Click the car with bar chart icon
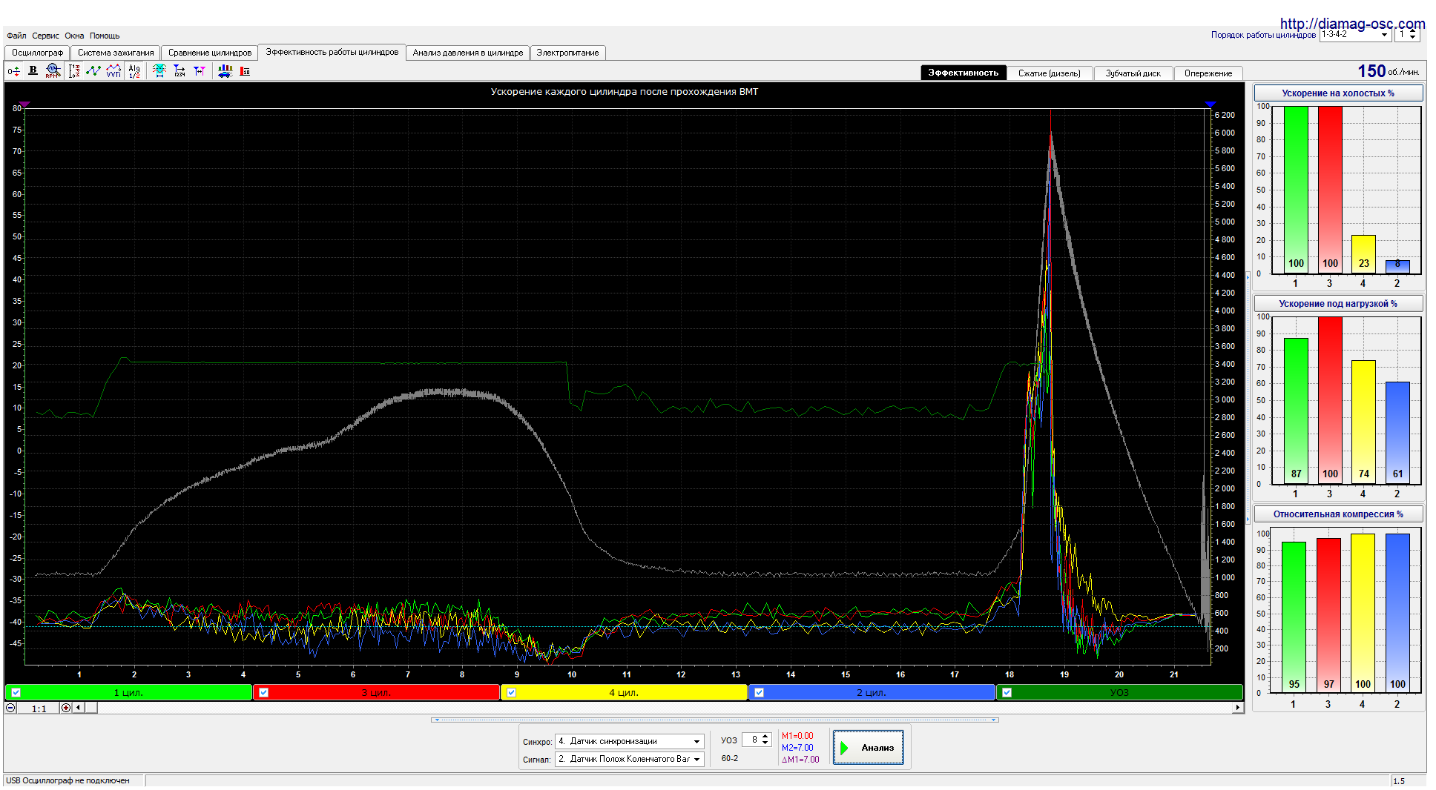1436x790 pixels. (225, 71)
